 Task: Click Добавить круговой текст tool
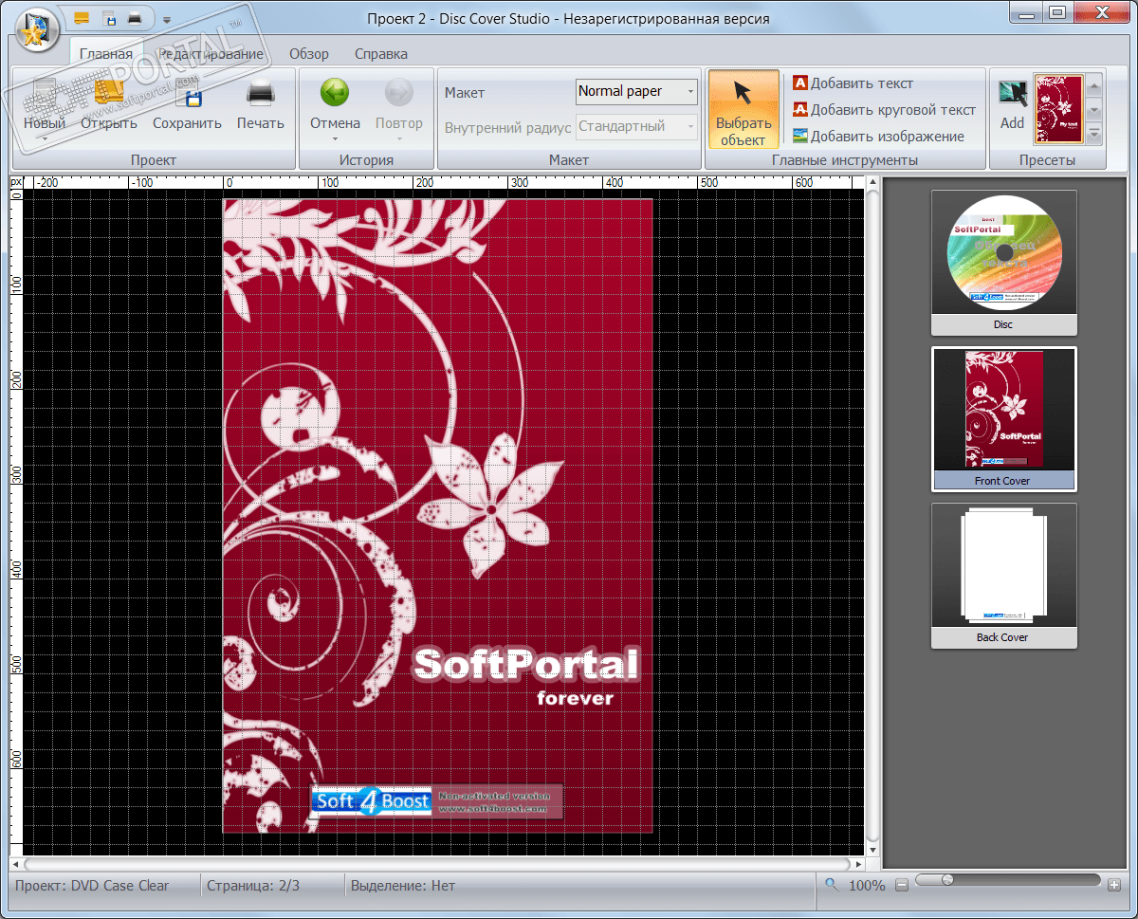point(884,110)
